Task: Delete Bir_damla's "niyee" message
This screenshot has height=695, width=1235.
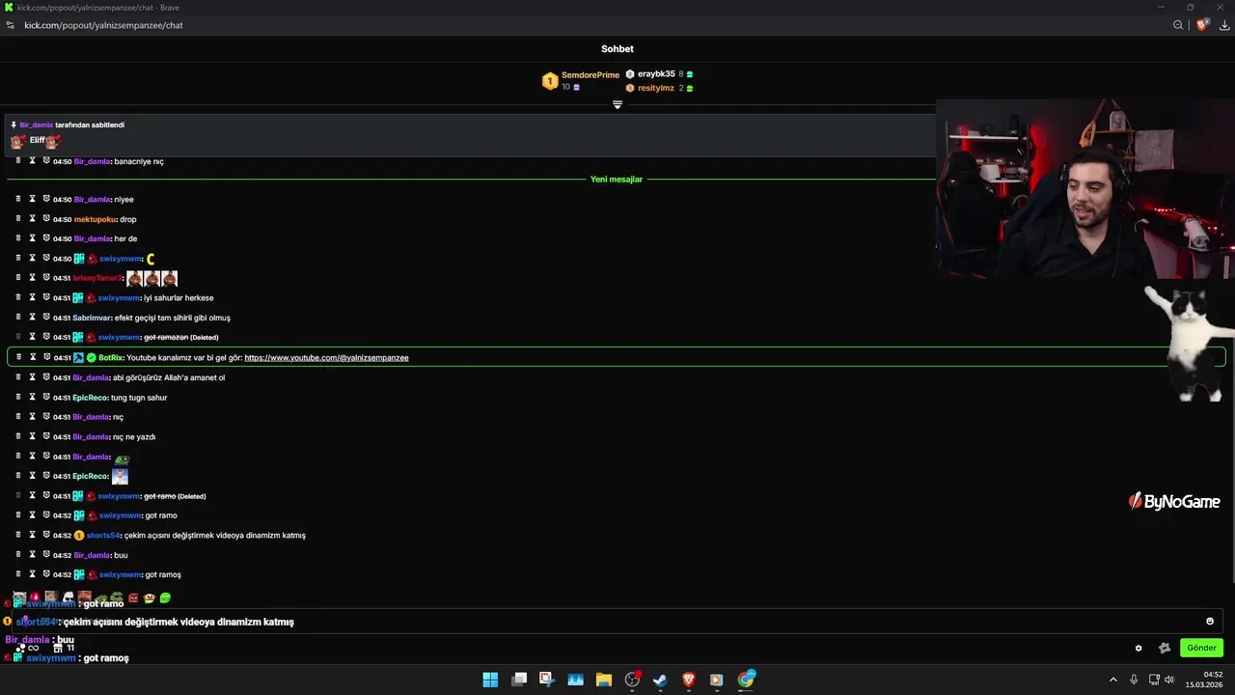Action: [x=17, y=199]
